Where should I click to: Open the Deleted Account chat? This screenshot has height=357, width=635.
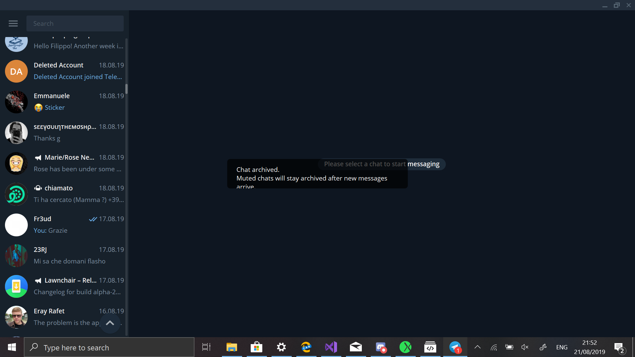(x=63, y=71)
